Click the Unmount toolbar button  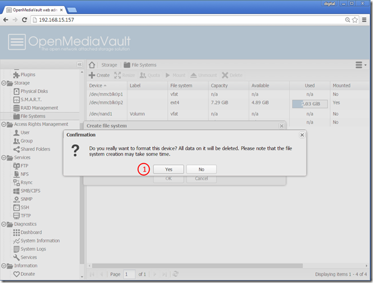click(x=204, y=75)
